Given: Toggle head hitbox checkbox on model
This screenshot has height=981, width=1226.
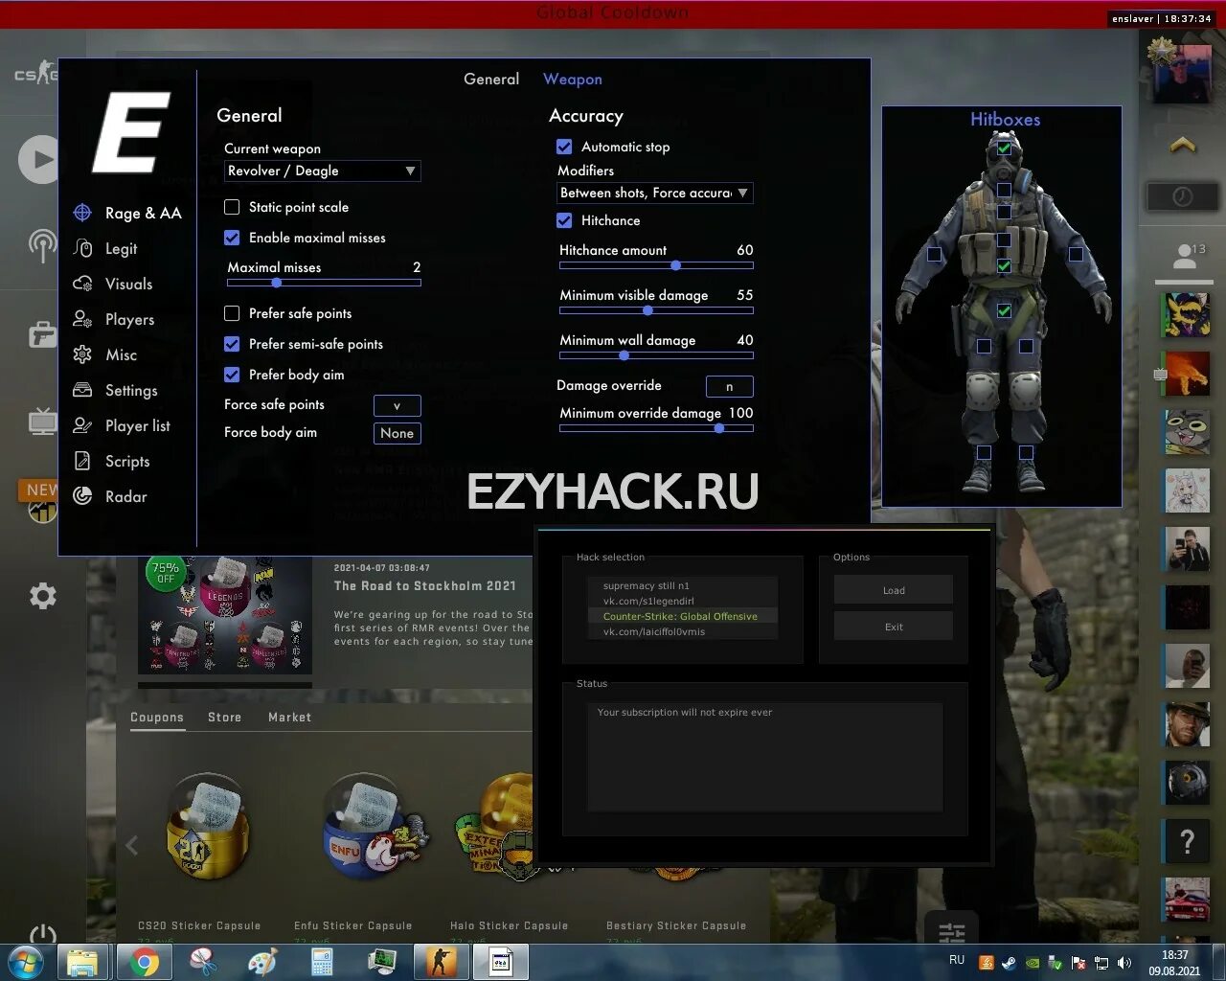Looking at the screenshot, I should pos(1004,148).
